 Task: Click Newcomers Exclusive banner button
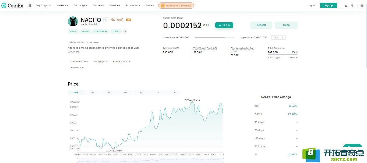[176, 5]
